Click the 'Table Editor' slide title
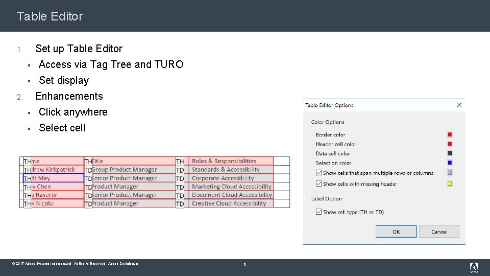This screenshot has height=276, width=490. click(x=50, y=16)
